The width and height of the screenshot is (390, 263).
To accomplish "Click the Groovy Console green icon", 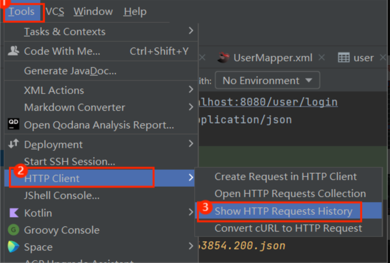I will click(x=13, y=230).
